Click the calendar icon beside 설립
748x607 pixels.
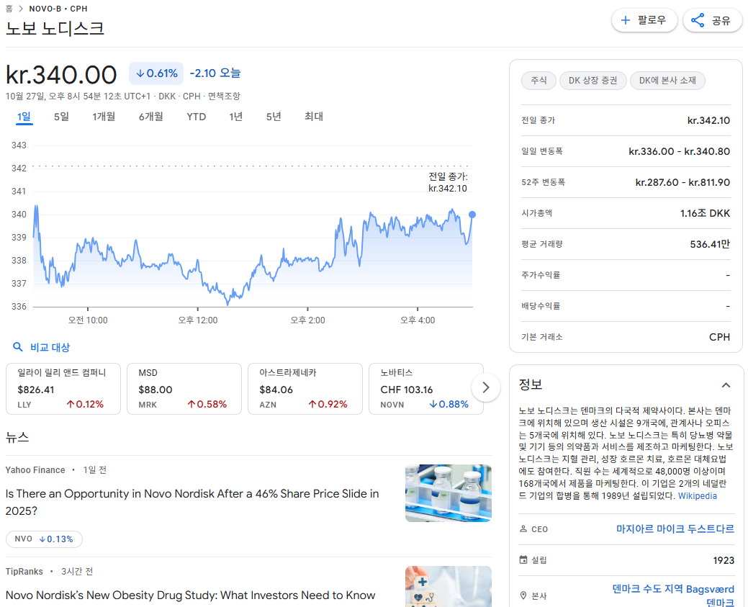(x=523, y=559)
